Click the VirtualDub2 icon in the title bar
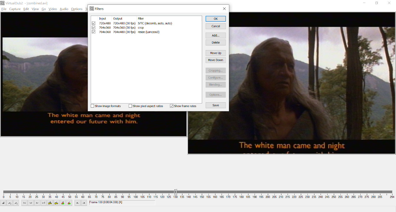 pos(2,3)
